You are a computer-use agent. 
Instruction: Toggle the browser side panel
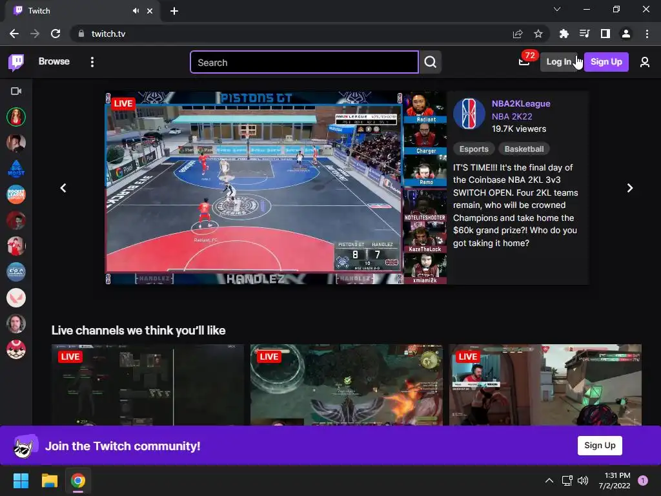point(605,34)
